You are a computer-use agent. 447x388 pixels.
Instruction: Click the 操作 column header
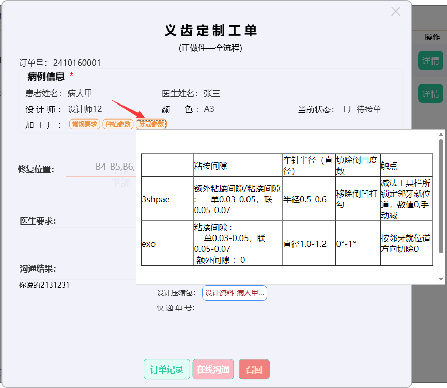tap(432, 37)
